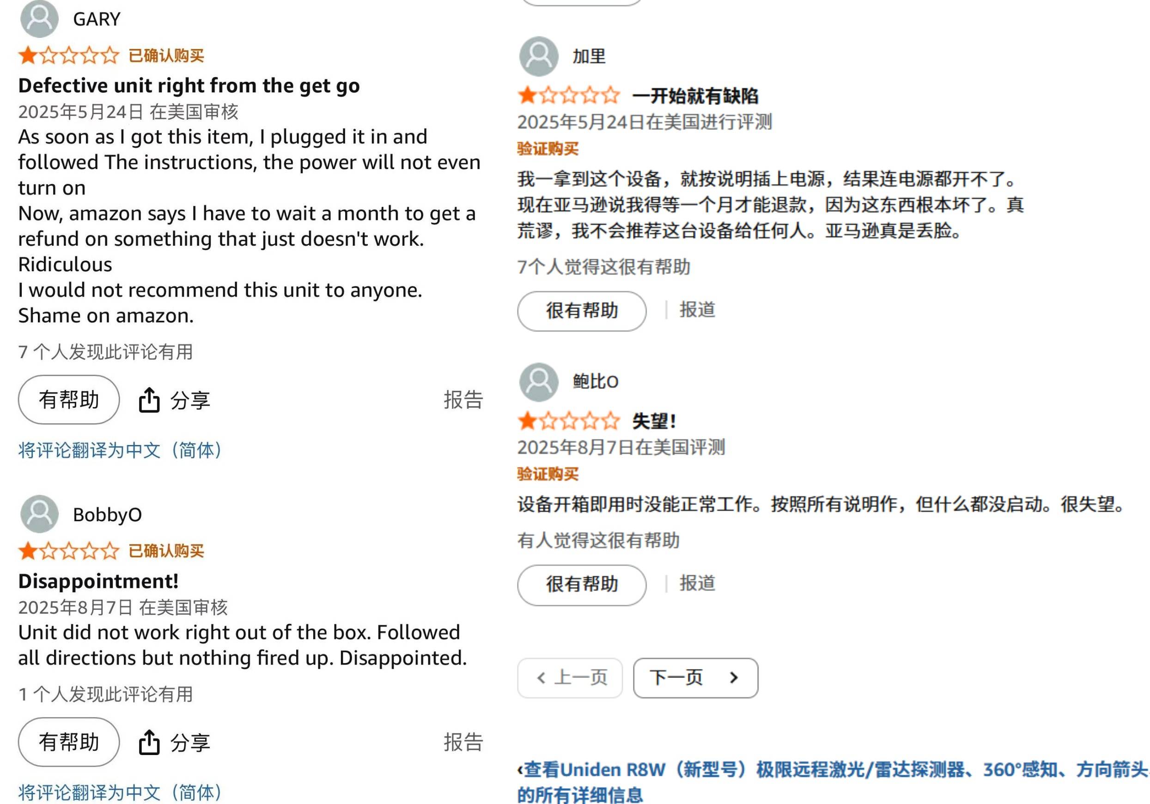This screenshot has width=1150, height=804.
Task: Click the BobbyO reviewer name
Action: pyautogui.click(x=107, y=514)
